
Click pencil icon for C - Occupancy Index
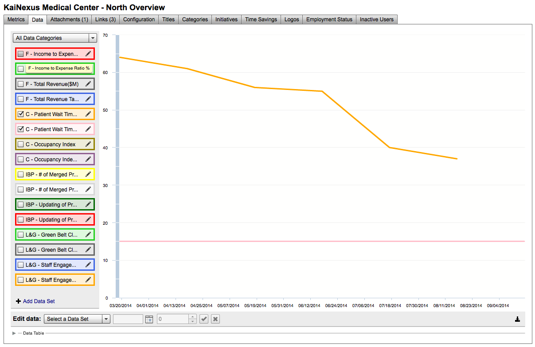(x=88, y=144)
